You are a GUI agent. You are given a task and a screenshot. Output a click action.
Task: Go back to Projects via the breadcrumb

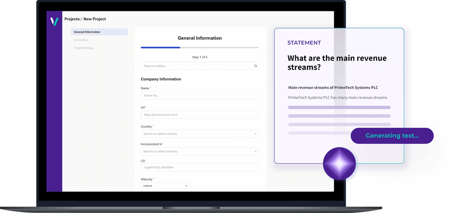point(72,19)
